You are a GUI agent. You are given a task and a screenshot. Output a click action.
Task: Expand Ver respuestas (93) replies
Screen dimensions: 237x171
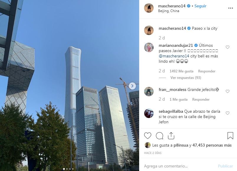coord(186,78)
